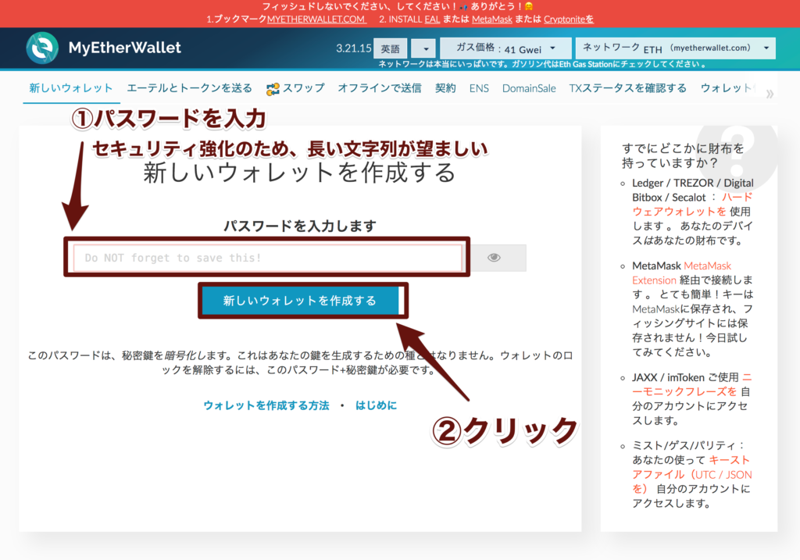Image resolution: width=800 pixels, height=560 pixels.
Task: Open the 契約 tab
Action: click(x=445, y=88)
